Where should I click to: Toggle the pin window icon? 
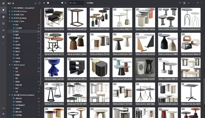[x=180, y=3]
